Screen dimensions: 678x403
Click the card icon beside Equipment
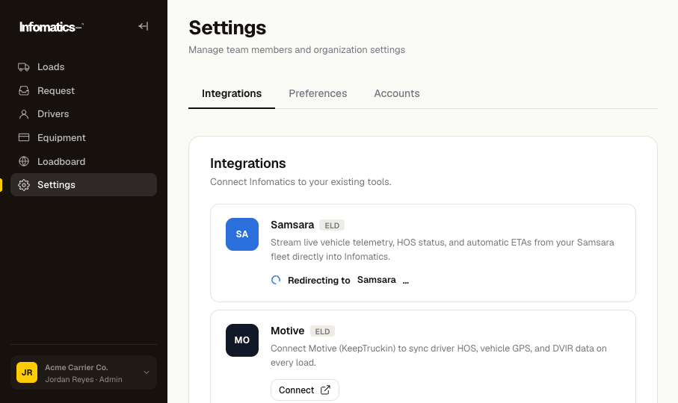point(24,137)
